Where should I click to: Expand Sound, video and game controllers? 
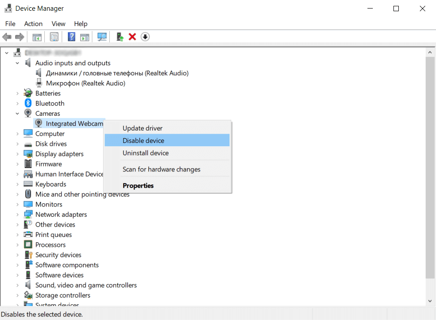(17, 285)
